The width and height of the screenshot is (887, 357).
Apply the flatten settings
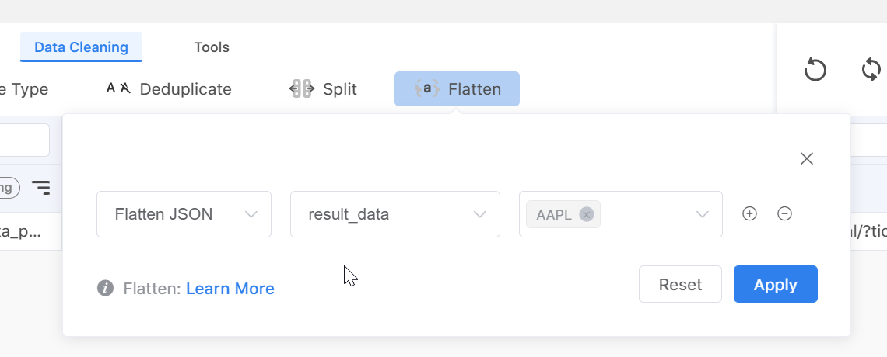point(775,285)
